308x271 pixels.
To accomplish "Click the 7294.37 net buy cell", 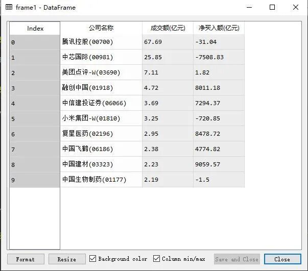I will (219, 103).
